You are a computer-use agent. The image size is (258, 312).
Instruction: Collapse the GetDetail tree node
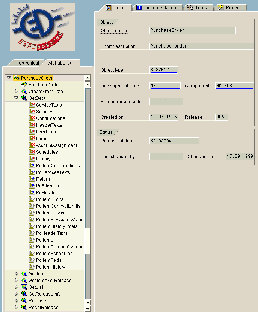coord(16,98)
